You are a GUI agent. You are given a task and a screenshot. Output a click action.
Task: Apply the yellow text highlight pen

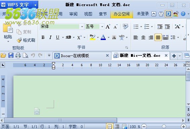92,37
